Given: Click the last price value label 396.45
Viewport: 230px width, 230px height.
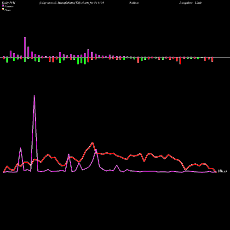Looking at the screenshot, I should point(222,171).
